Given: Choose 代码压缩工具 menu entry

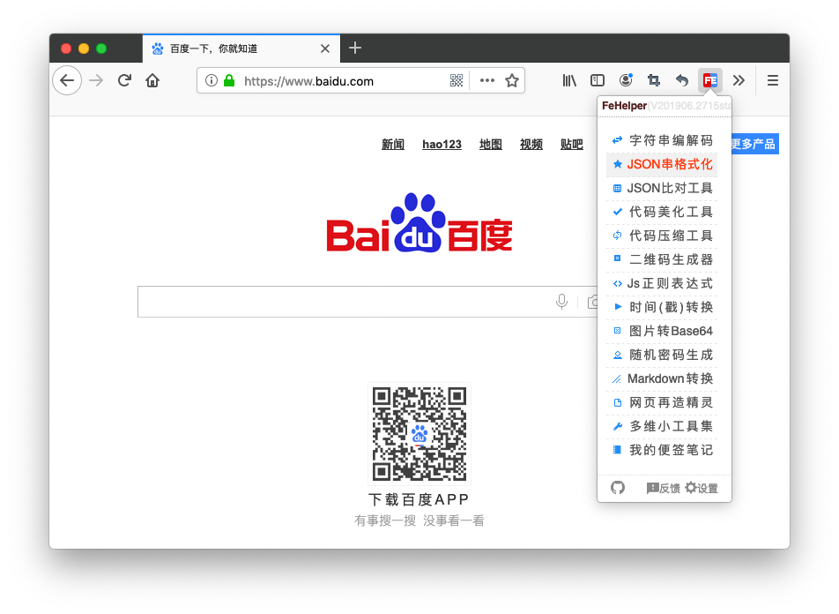Looking at the screenshot, I should coord(661,236).
